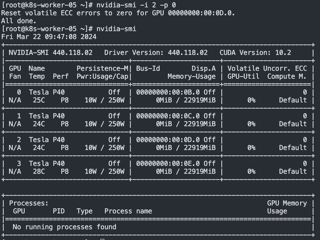320x240 pixels.
Task: Click temperature '28C' of GPU 3
Action: coord(39,172)
